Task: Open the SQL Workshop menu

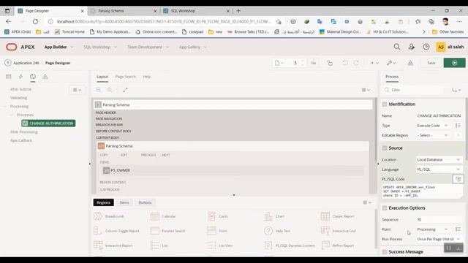Action: click(100, 47)
